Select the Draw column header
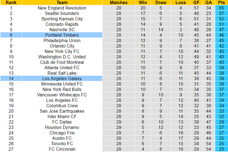 pyautogui.click(x=161, y=3)
